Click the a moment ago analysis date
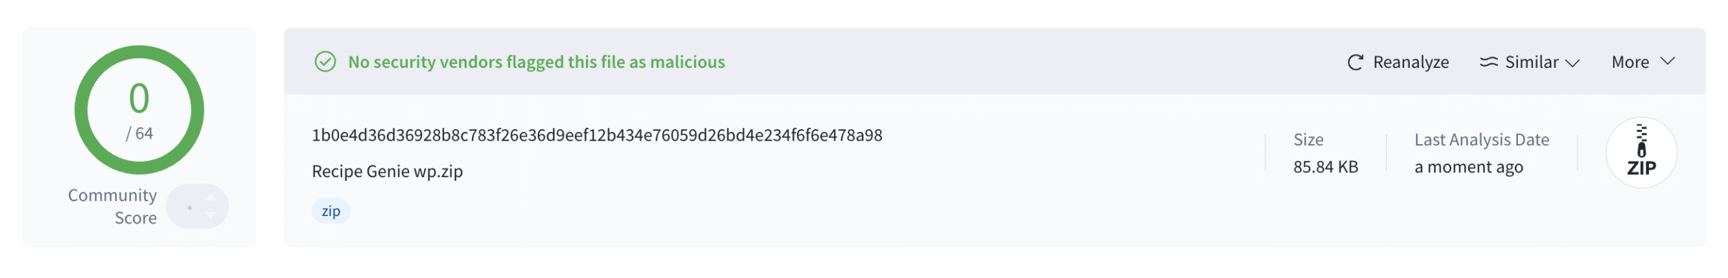Image resolution: width=1728 pixels, height=278 pixels. [x=1468, y=167]
